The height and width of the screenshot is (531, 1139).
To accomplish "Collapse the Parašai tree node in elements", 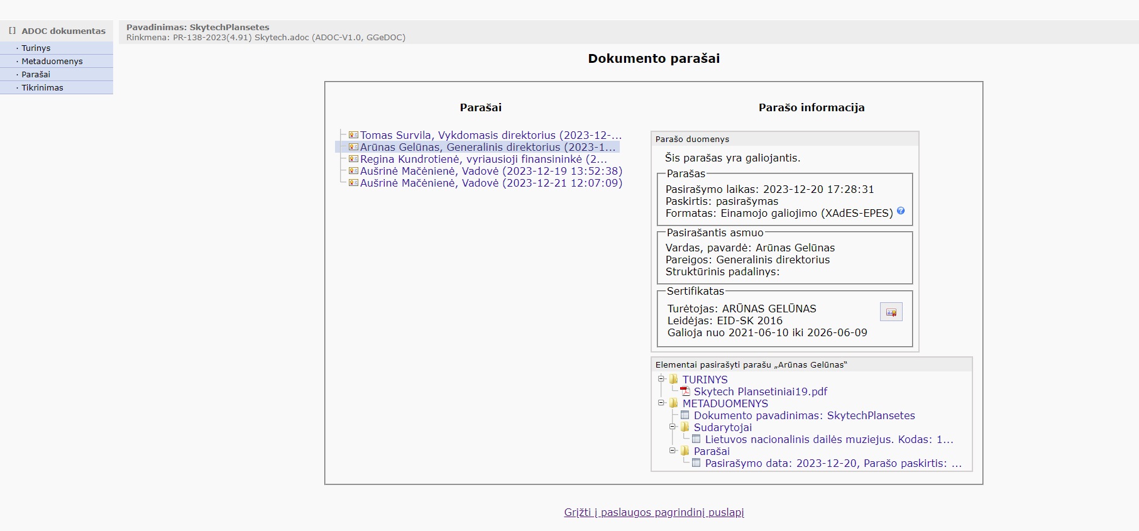I will click(672, 451).
